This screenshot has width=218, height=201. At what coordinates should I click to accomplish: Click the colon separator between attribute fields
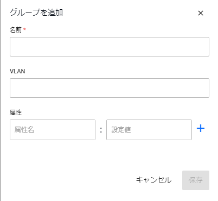click(101, 130)
